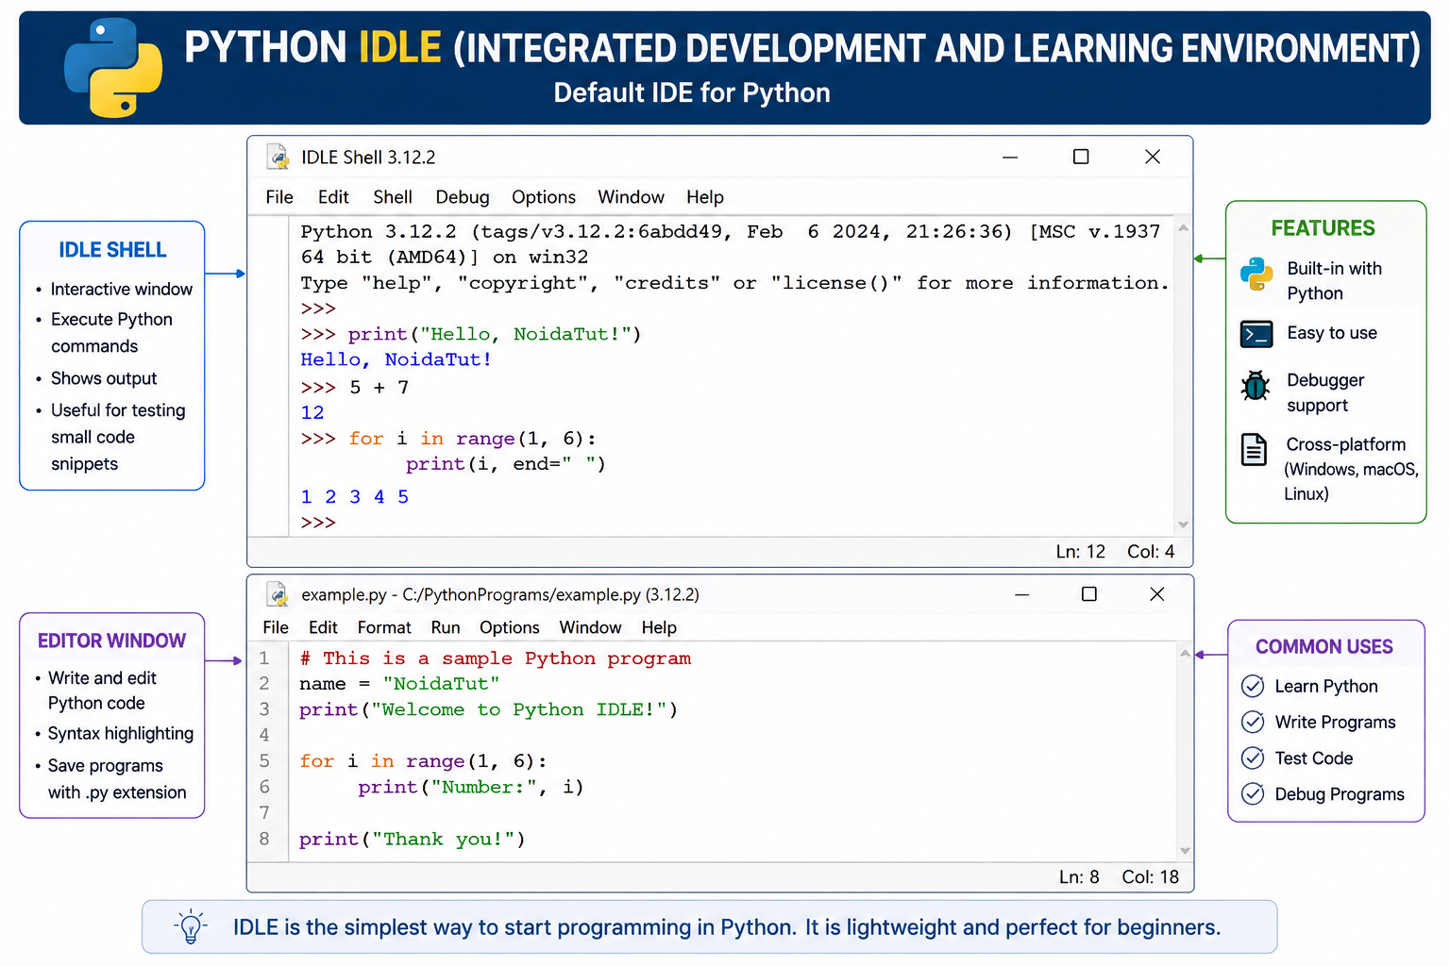The image size is (1450, 966).
Task: Click the Python 3.12.2 version banner line
Action: (731, 232)
